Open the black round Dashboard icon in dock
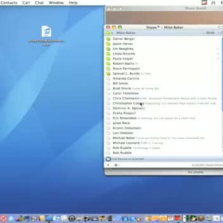Viewport: 223px width, 223px height. 72,219
